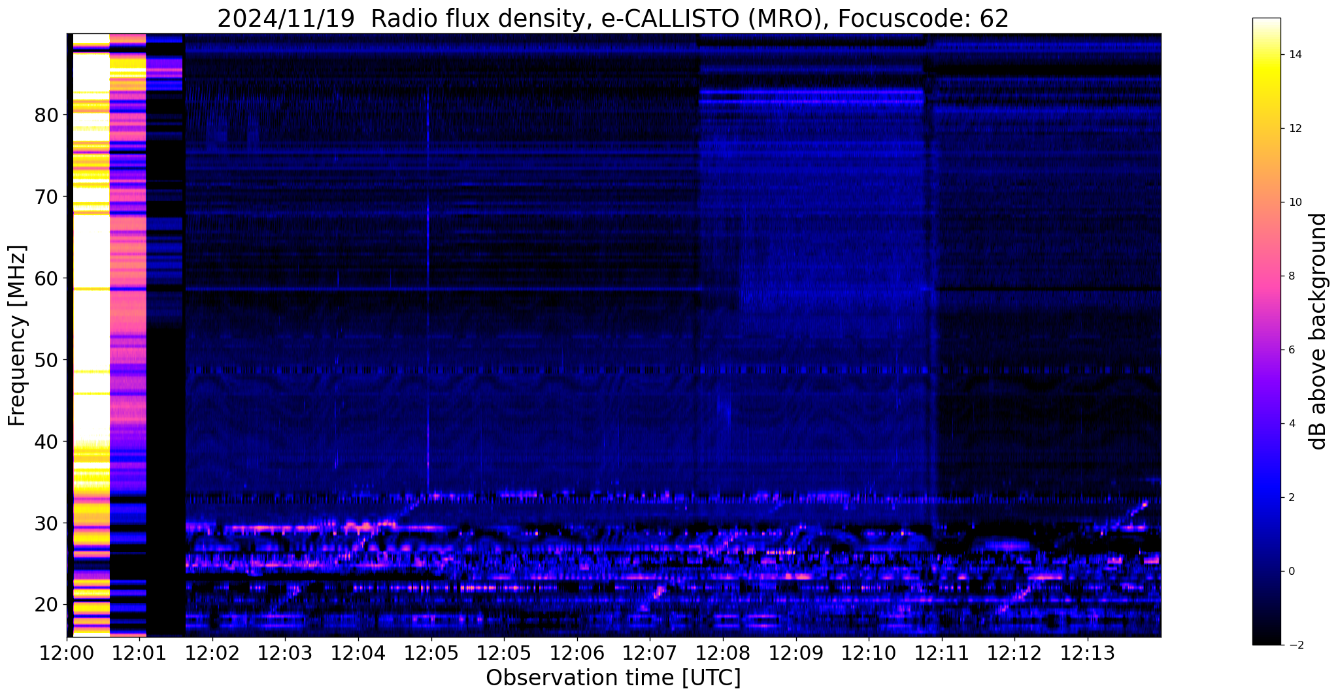Click the 'dB above background' colorbar label
Image resolution: width=1338 pixels, height=697 pixels.
pos(1318,331)
